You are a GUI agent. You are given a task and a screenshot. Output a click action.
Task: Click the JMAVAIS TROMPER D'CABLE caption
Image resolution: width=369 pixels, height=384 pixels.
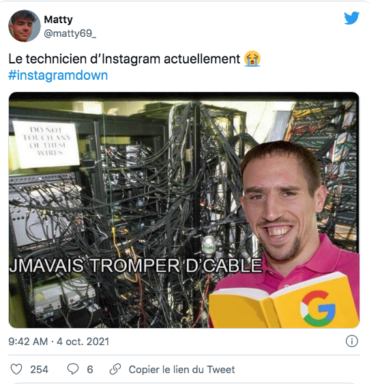pos(136,265)
